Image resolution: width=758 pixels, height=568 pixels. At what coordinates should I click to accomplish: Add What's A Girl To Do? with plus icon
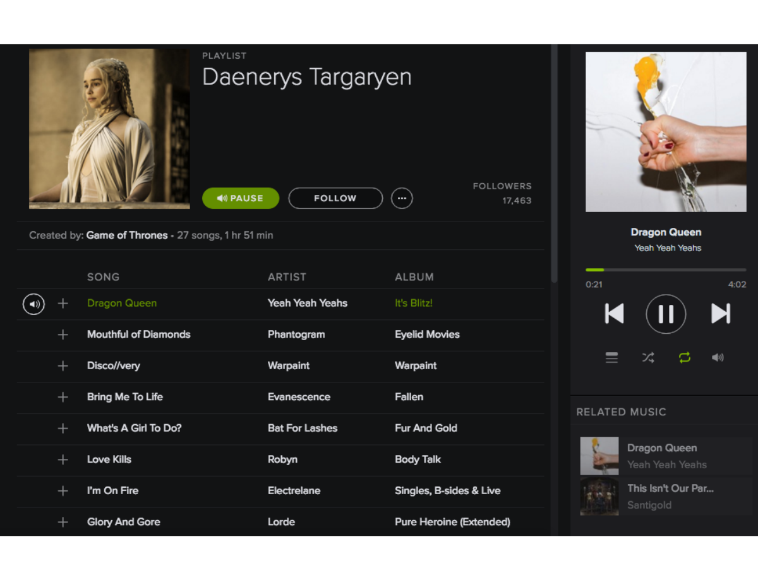[63, 429]
